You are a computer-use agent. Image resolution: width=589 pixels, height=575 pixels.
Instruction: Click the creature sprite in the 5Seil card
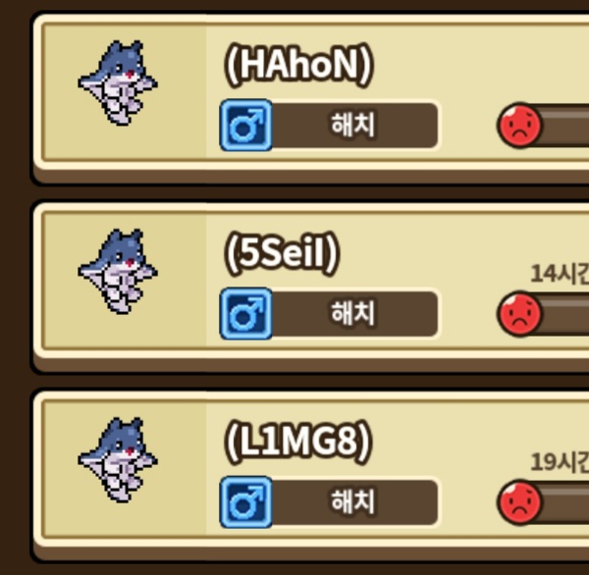coord(118,272)
